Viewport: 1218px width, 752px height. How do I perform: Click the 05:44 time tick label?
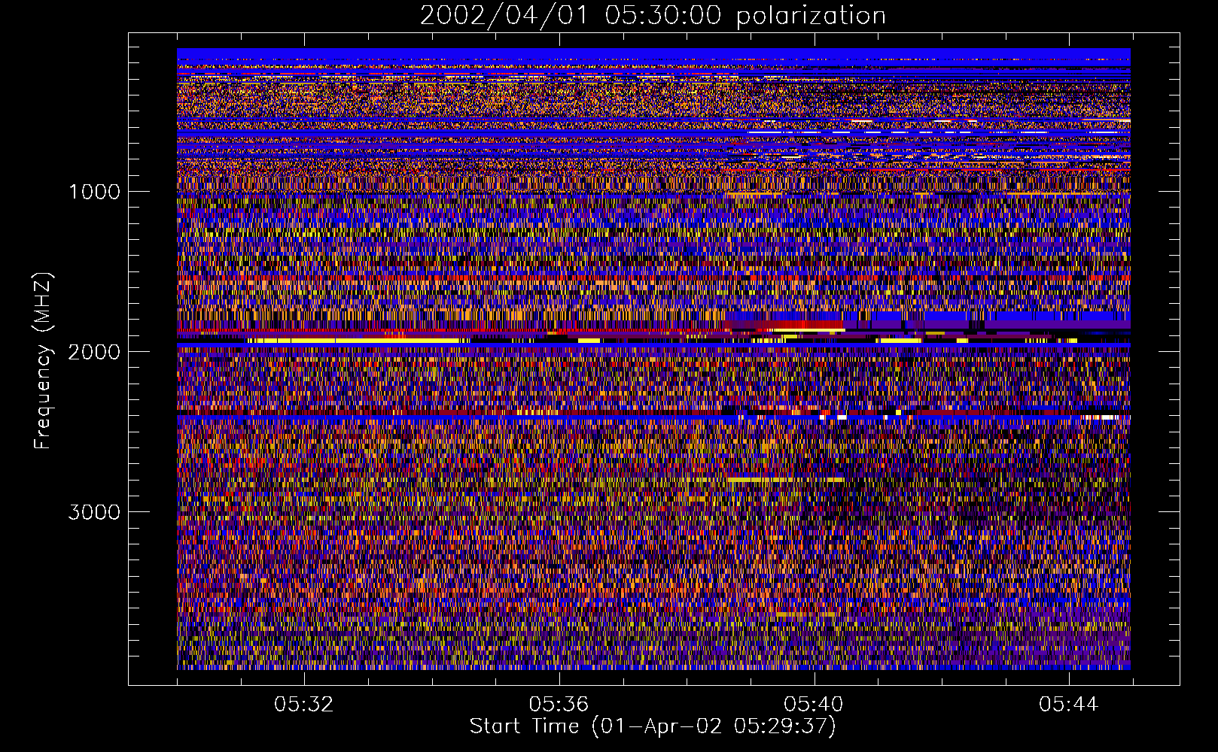click(1069, 705)
